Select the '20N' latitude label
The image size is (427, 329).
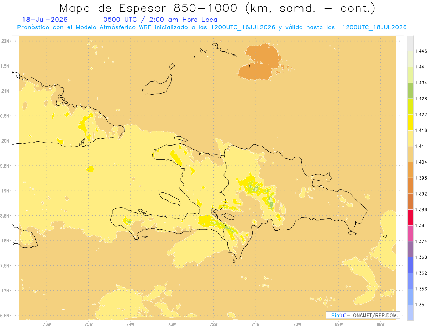[x=6, y=141]
